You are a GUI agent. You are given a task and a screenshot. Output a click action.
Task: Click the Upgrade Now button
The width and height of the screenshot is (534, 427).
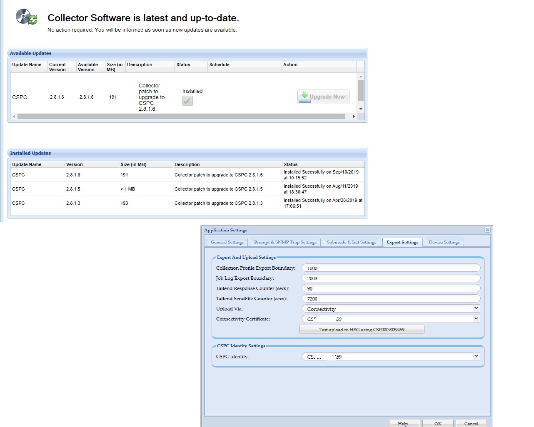(323, 97)
